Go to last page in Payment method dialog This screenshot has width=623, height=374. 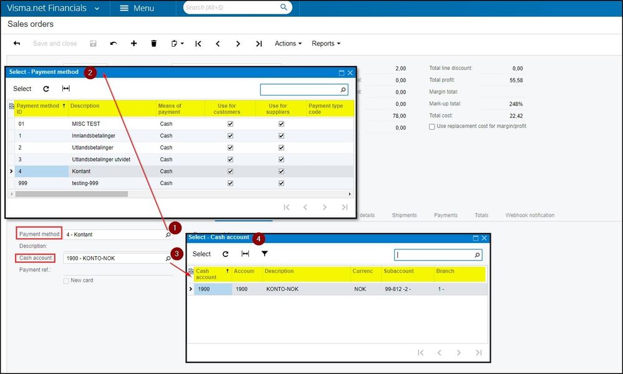click(x=344, y=207)
